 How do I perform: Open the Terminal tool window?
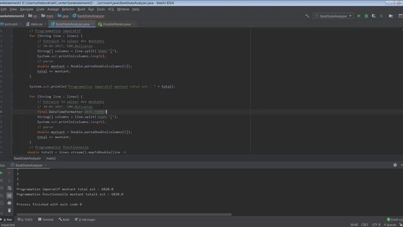46,219
